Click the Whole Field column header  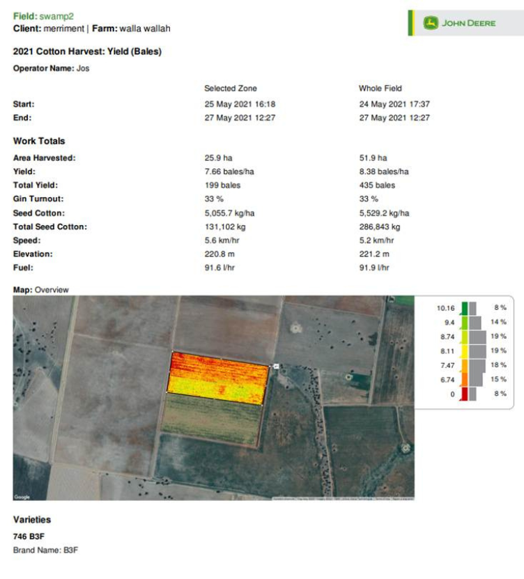tap(381, 88)
